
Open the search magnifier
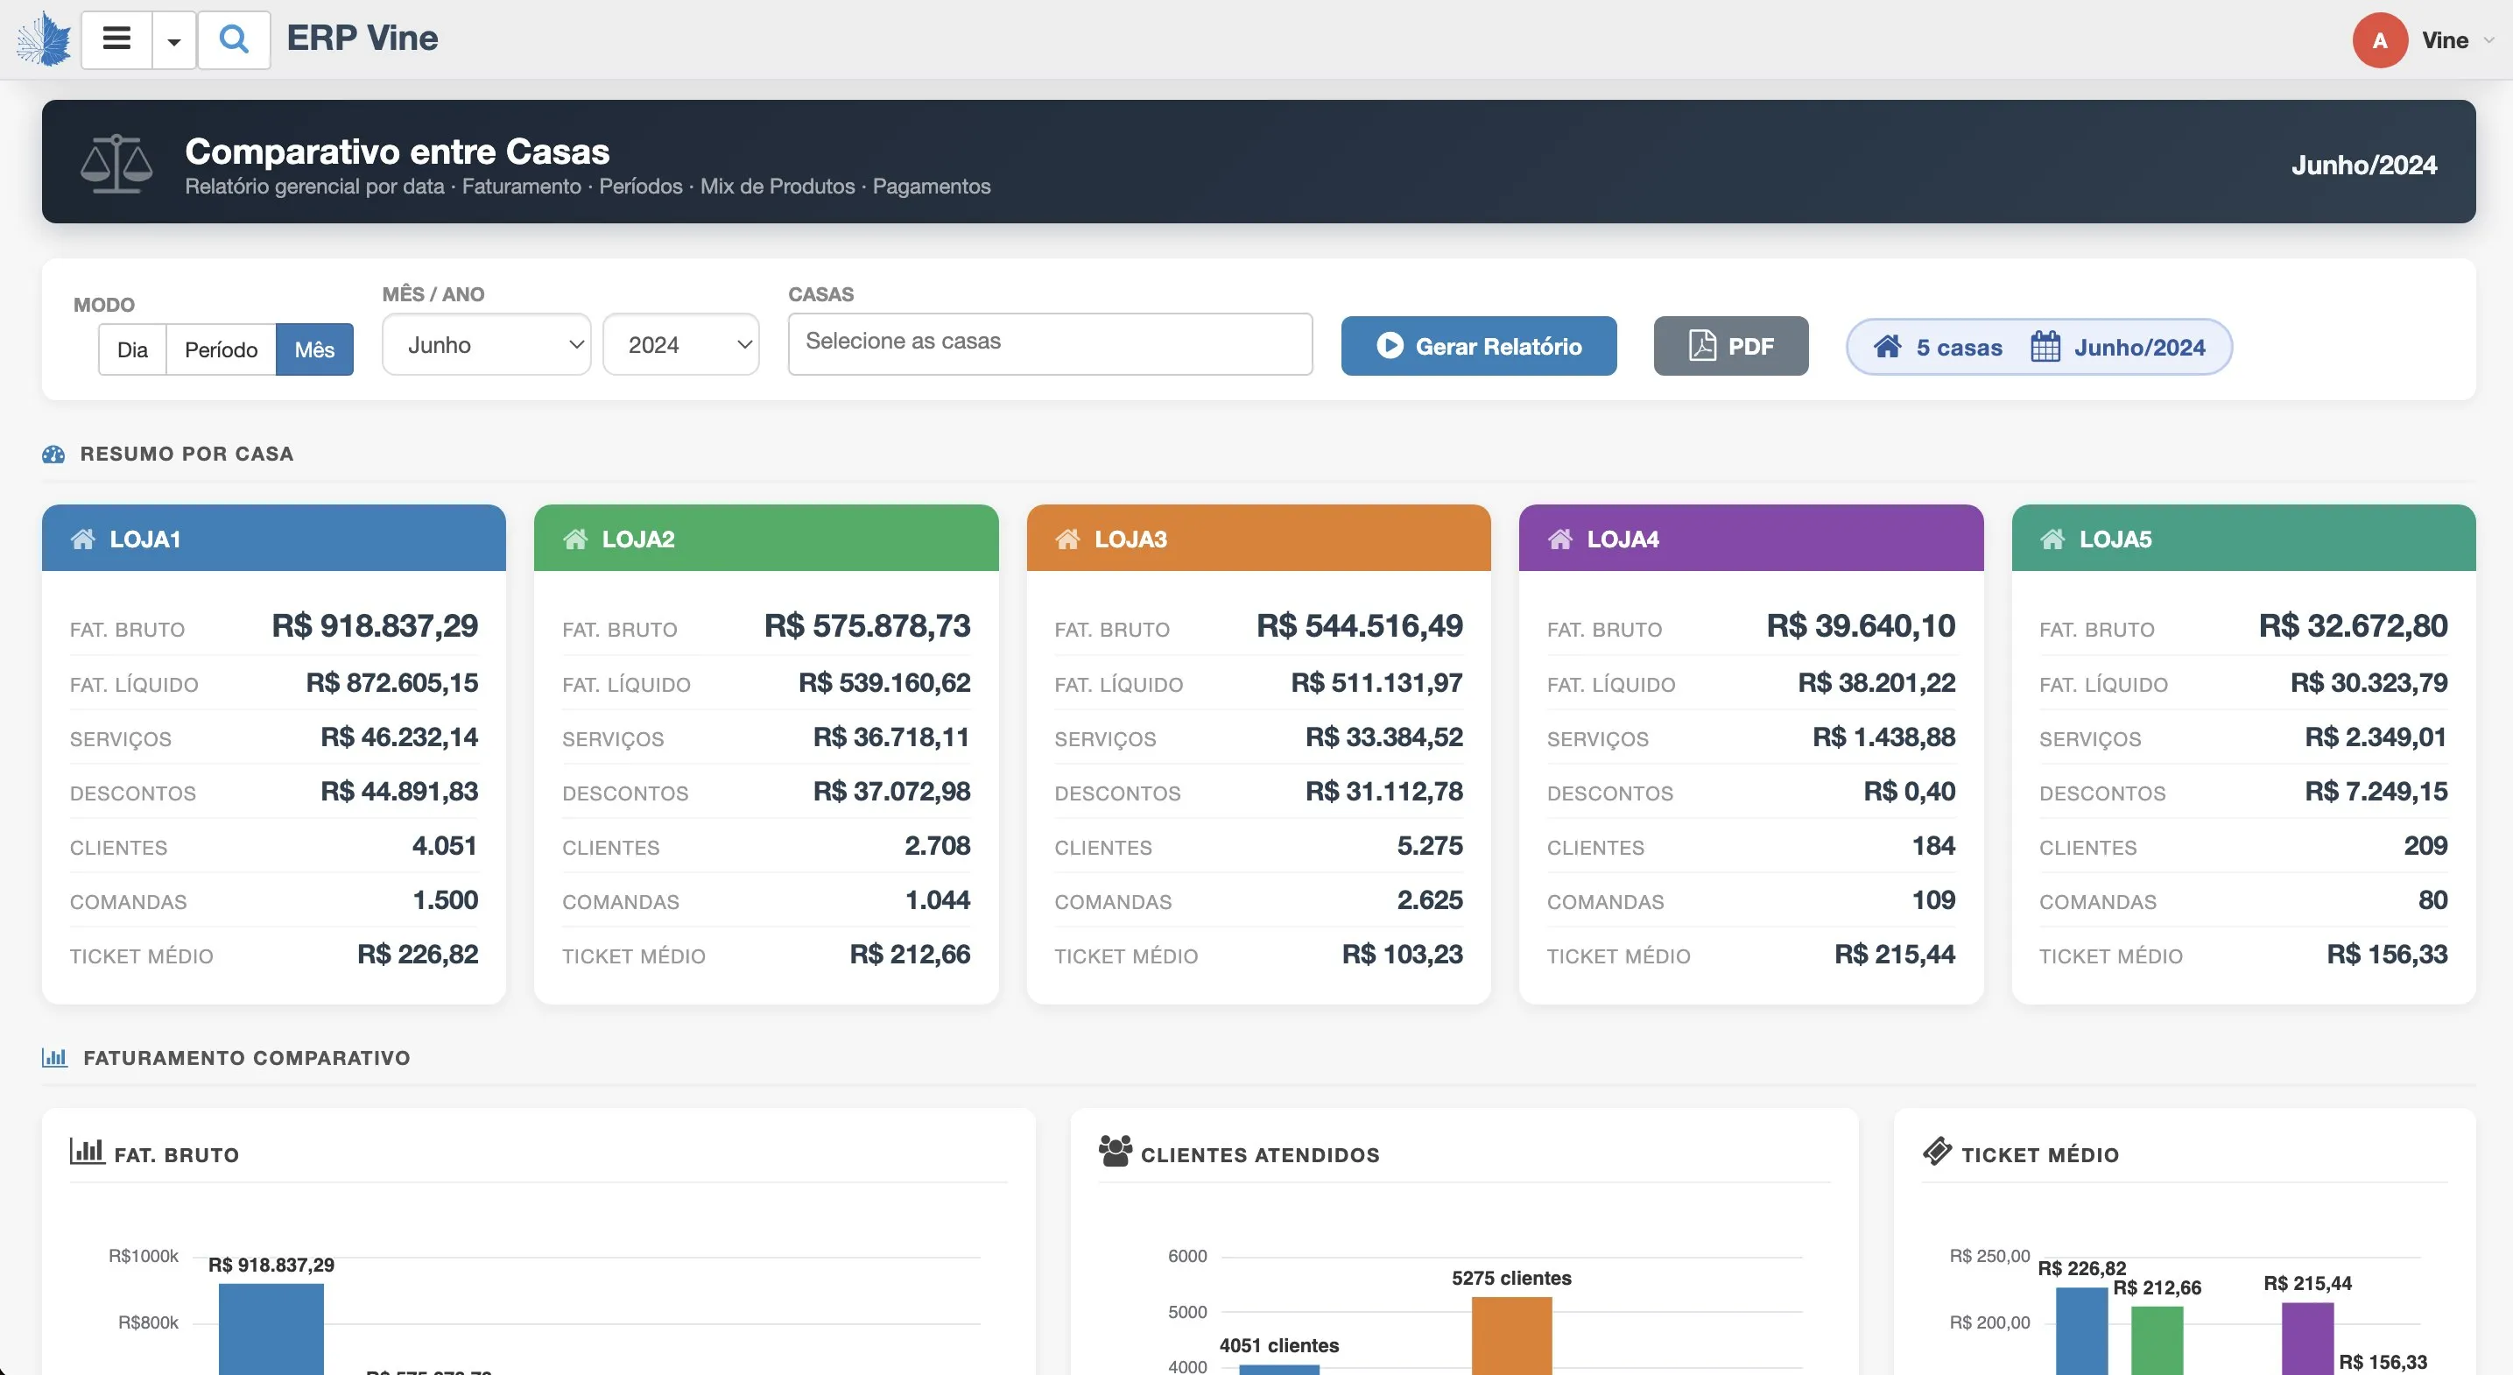[234, 40]
